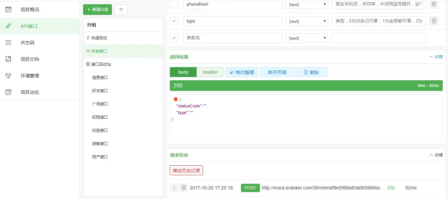
Task: Click the POST method badge
Action: (x=250, y=188)
